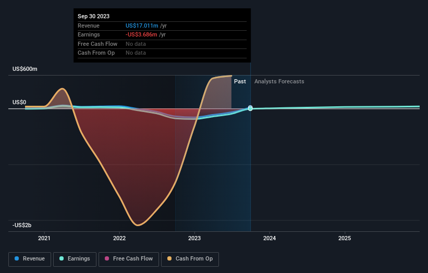
Task: Click the Revenue tooltip row label
Action: [89, 26]
